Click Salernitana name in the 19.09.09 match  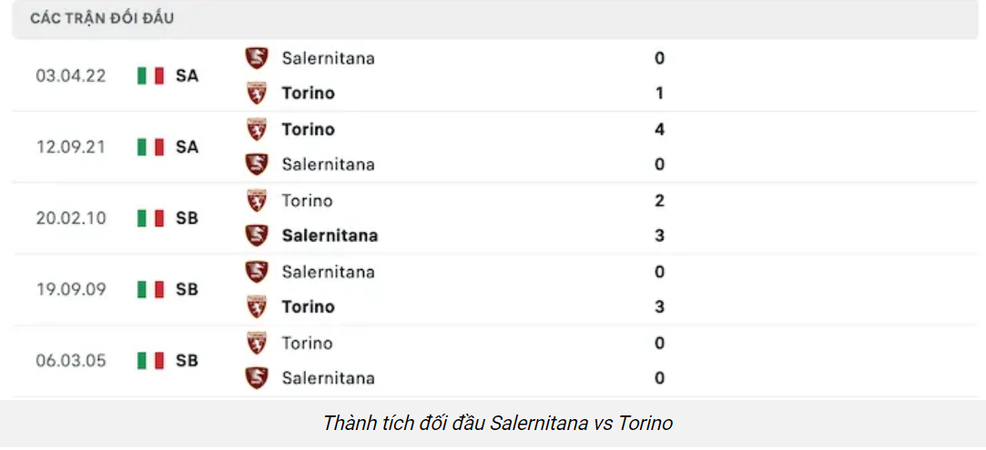click(328, 272)
